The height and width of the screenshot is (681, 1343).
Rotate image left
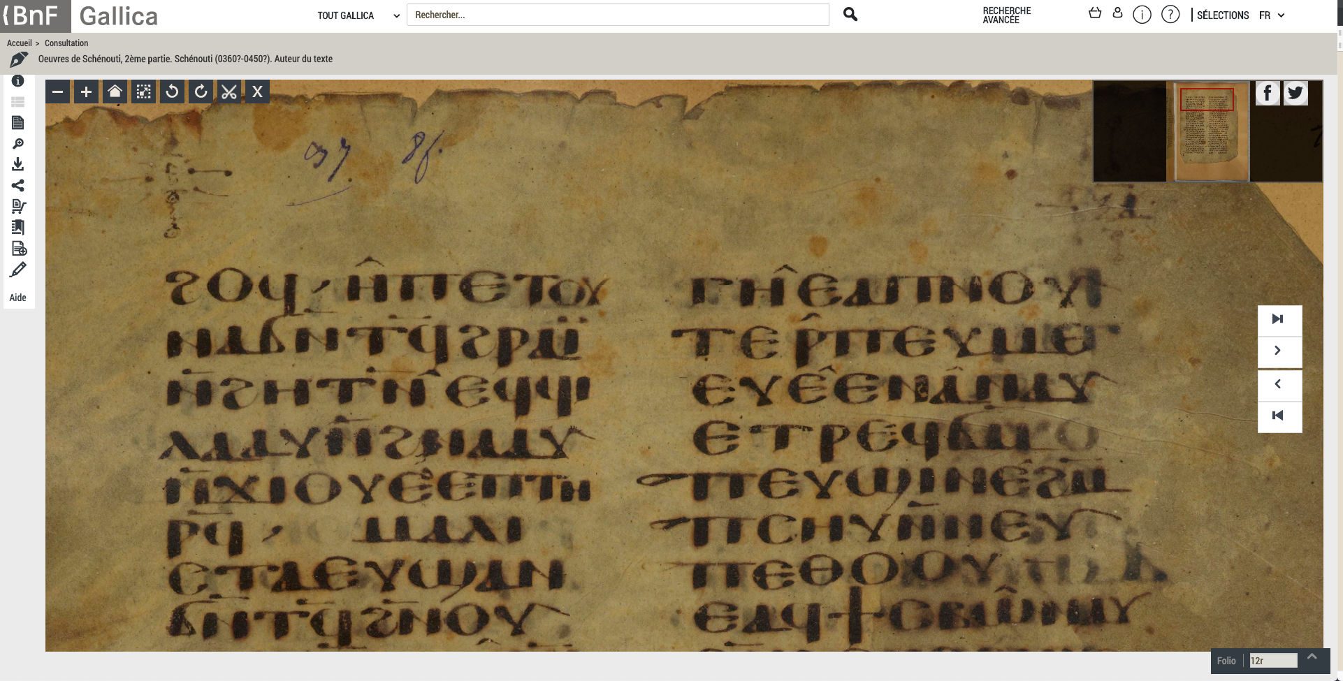point(173,91)
